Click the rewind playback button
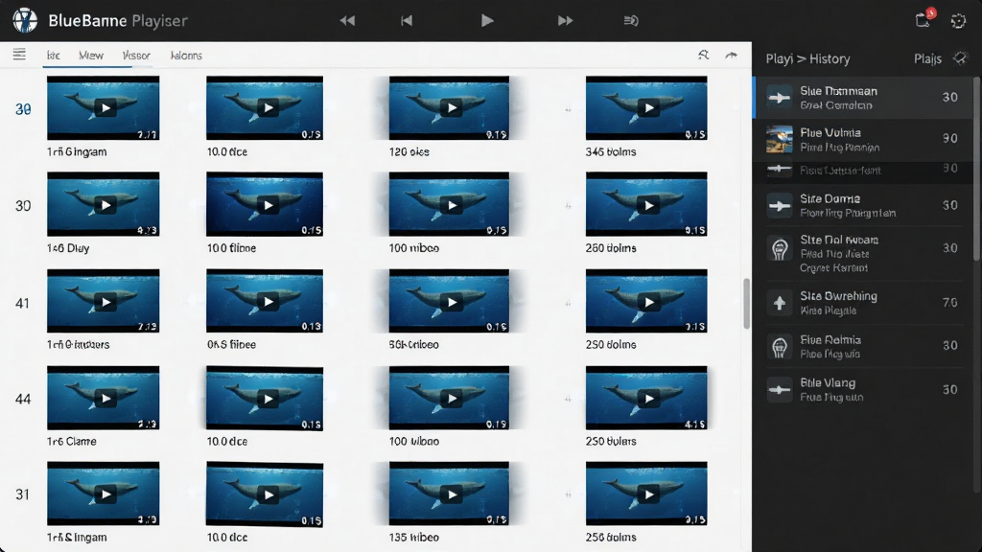 click(347, 21)
